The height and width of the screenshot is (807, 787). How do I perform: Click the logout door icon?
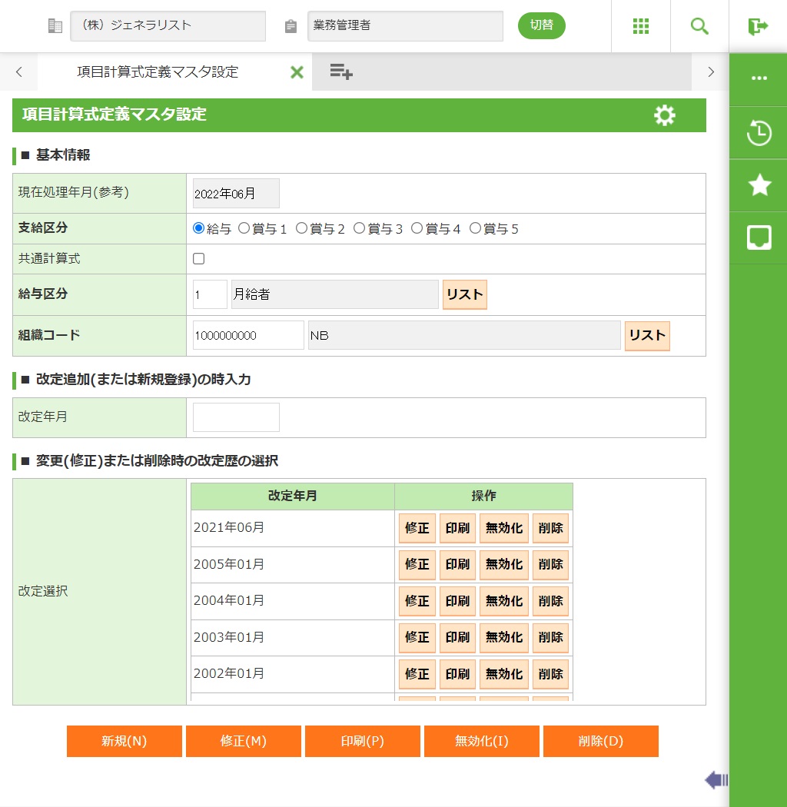(758, 26)
